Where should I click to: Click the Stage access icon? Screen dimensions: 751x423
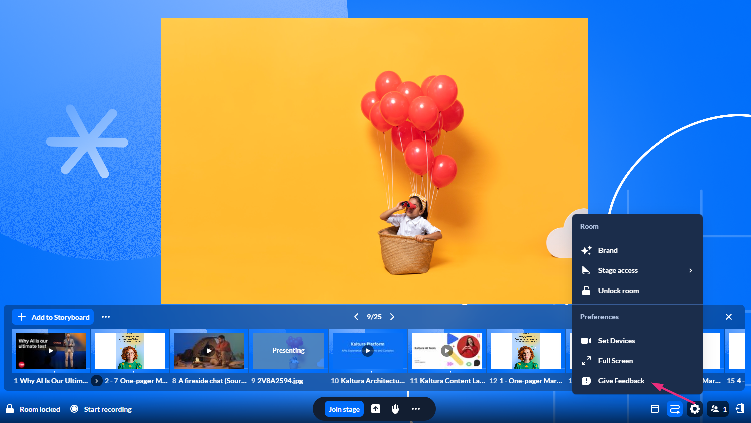(586, 270)
